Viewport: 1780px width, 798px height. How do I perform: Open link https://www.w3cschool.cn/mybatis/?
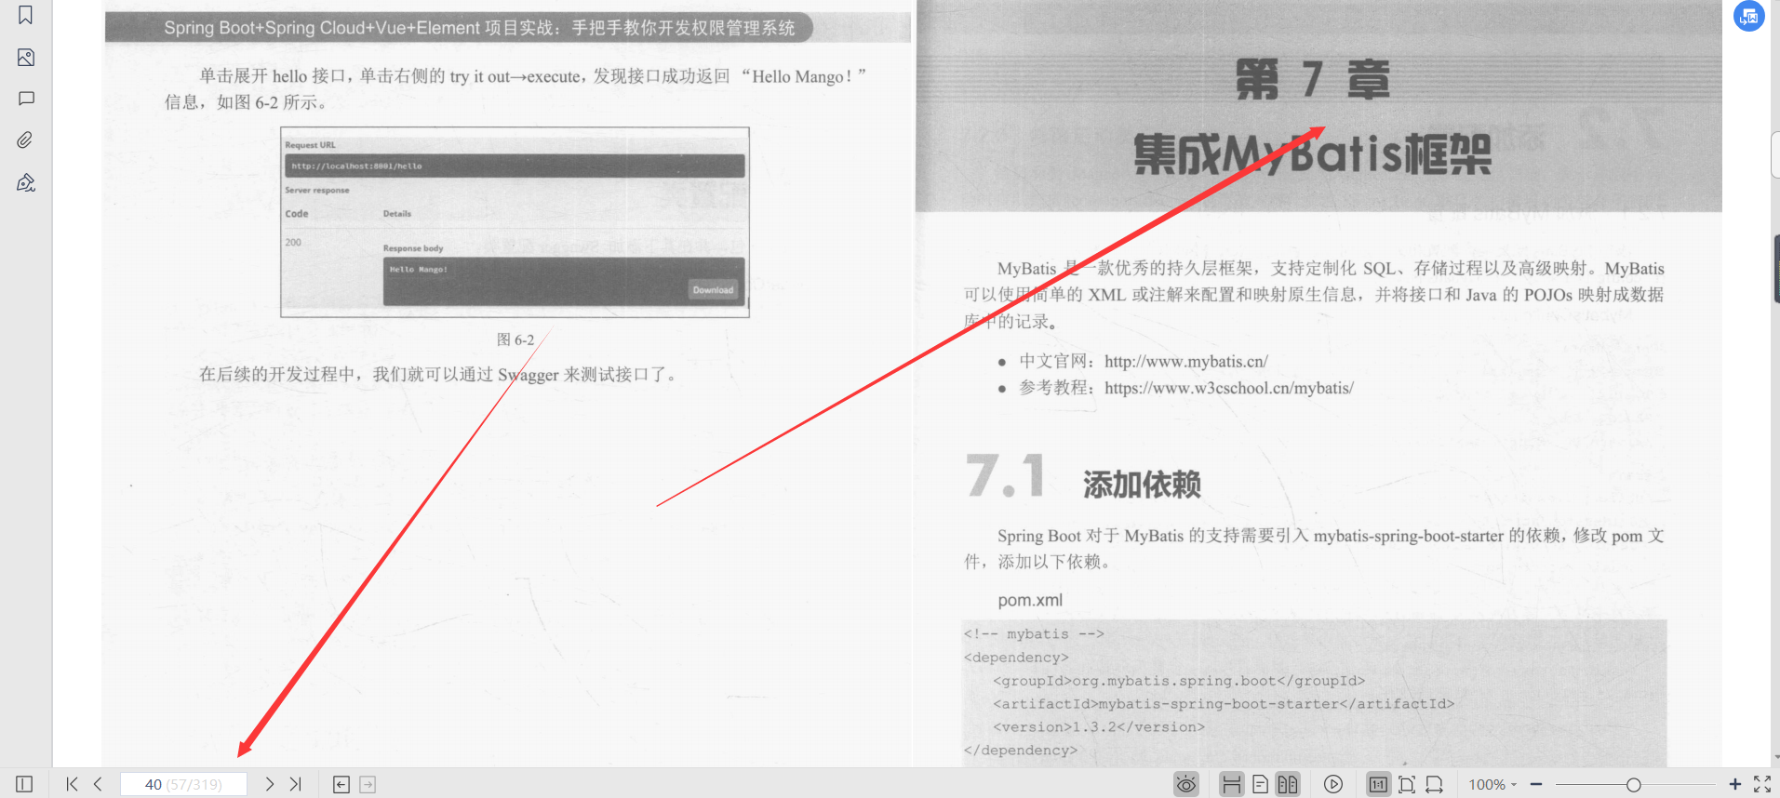1228,388
